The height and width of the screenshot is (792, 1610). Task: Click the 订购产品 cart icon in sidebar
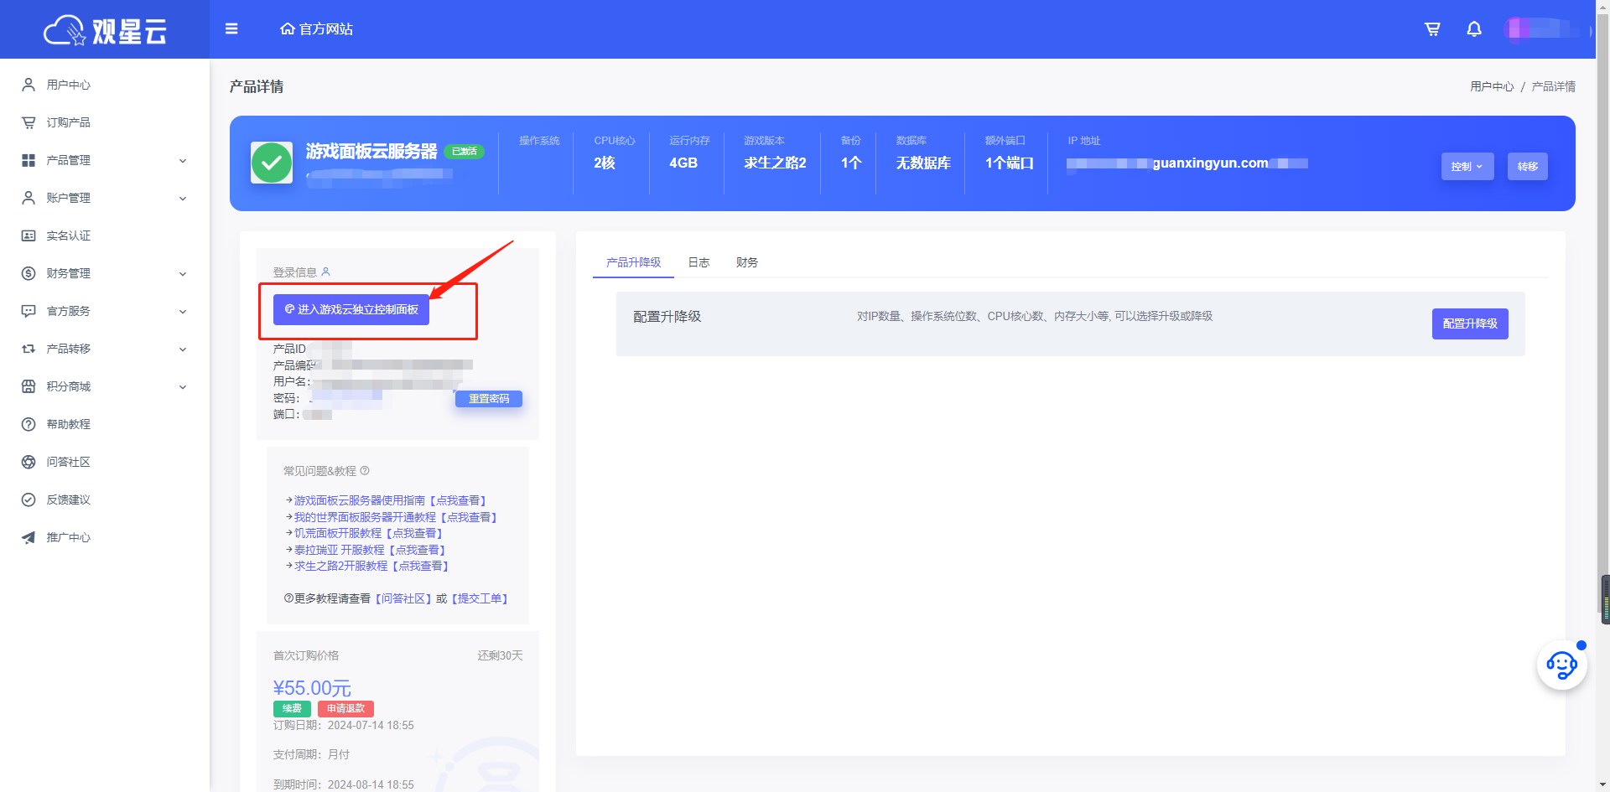[29, 122]
